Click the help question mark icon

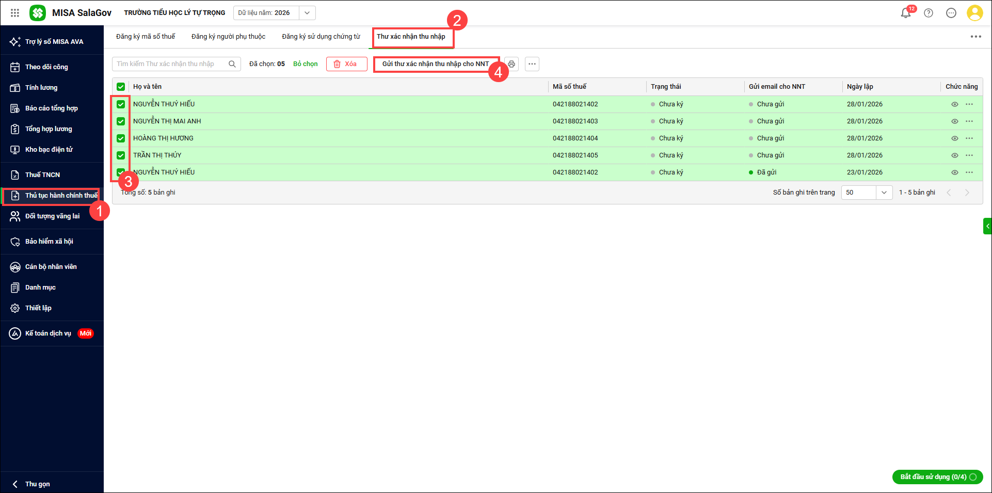(929, 13)
